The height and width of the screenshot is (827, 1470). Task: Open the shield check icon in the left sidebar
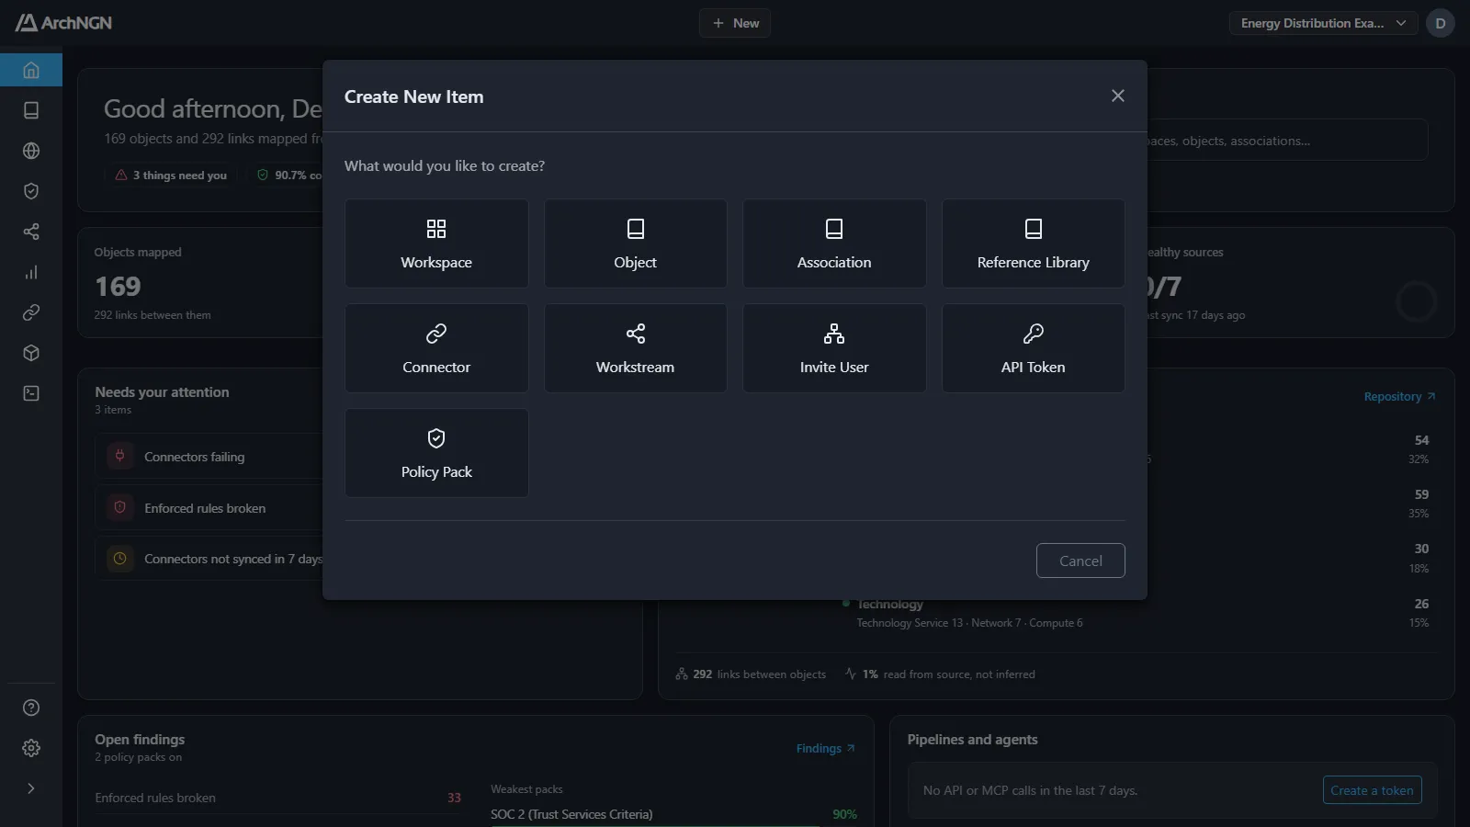[x=31, y=191]
